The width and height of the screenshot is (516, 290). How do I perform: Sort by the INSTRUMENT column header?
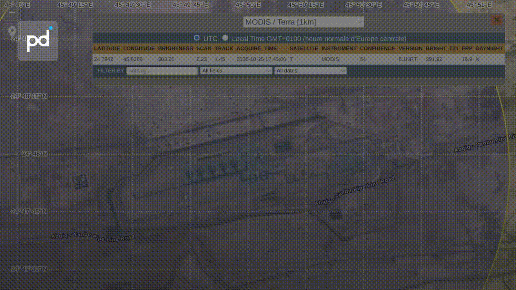[339, 48]
